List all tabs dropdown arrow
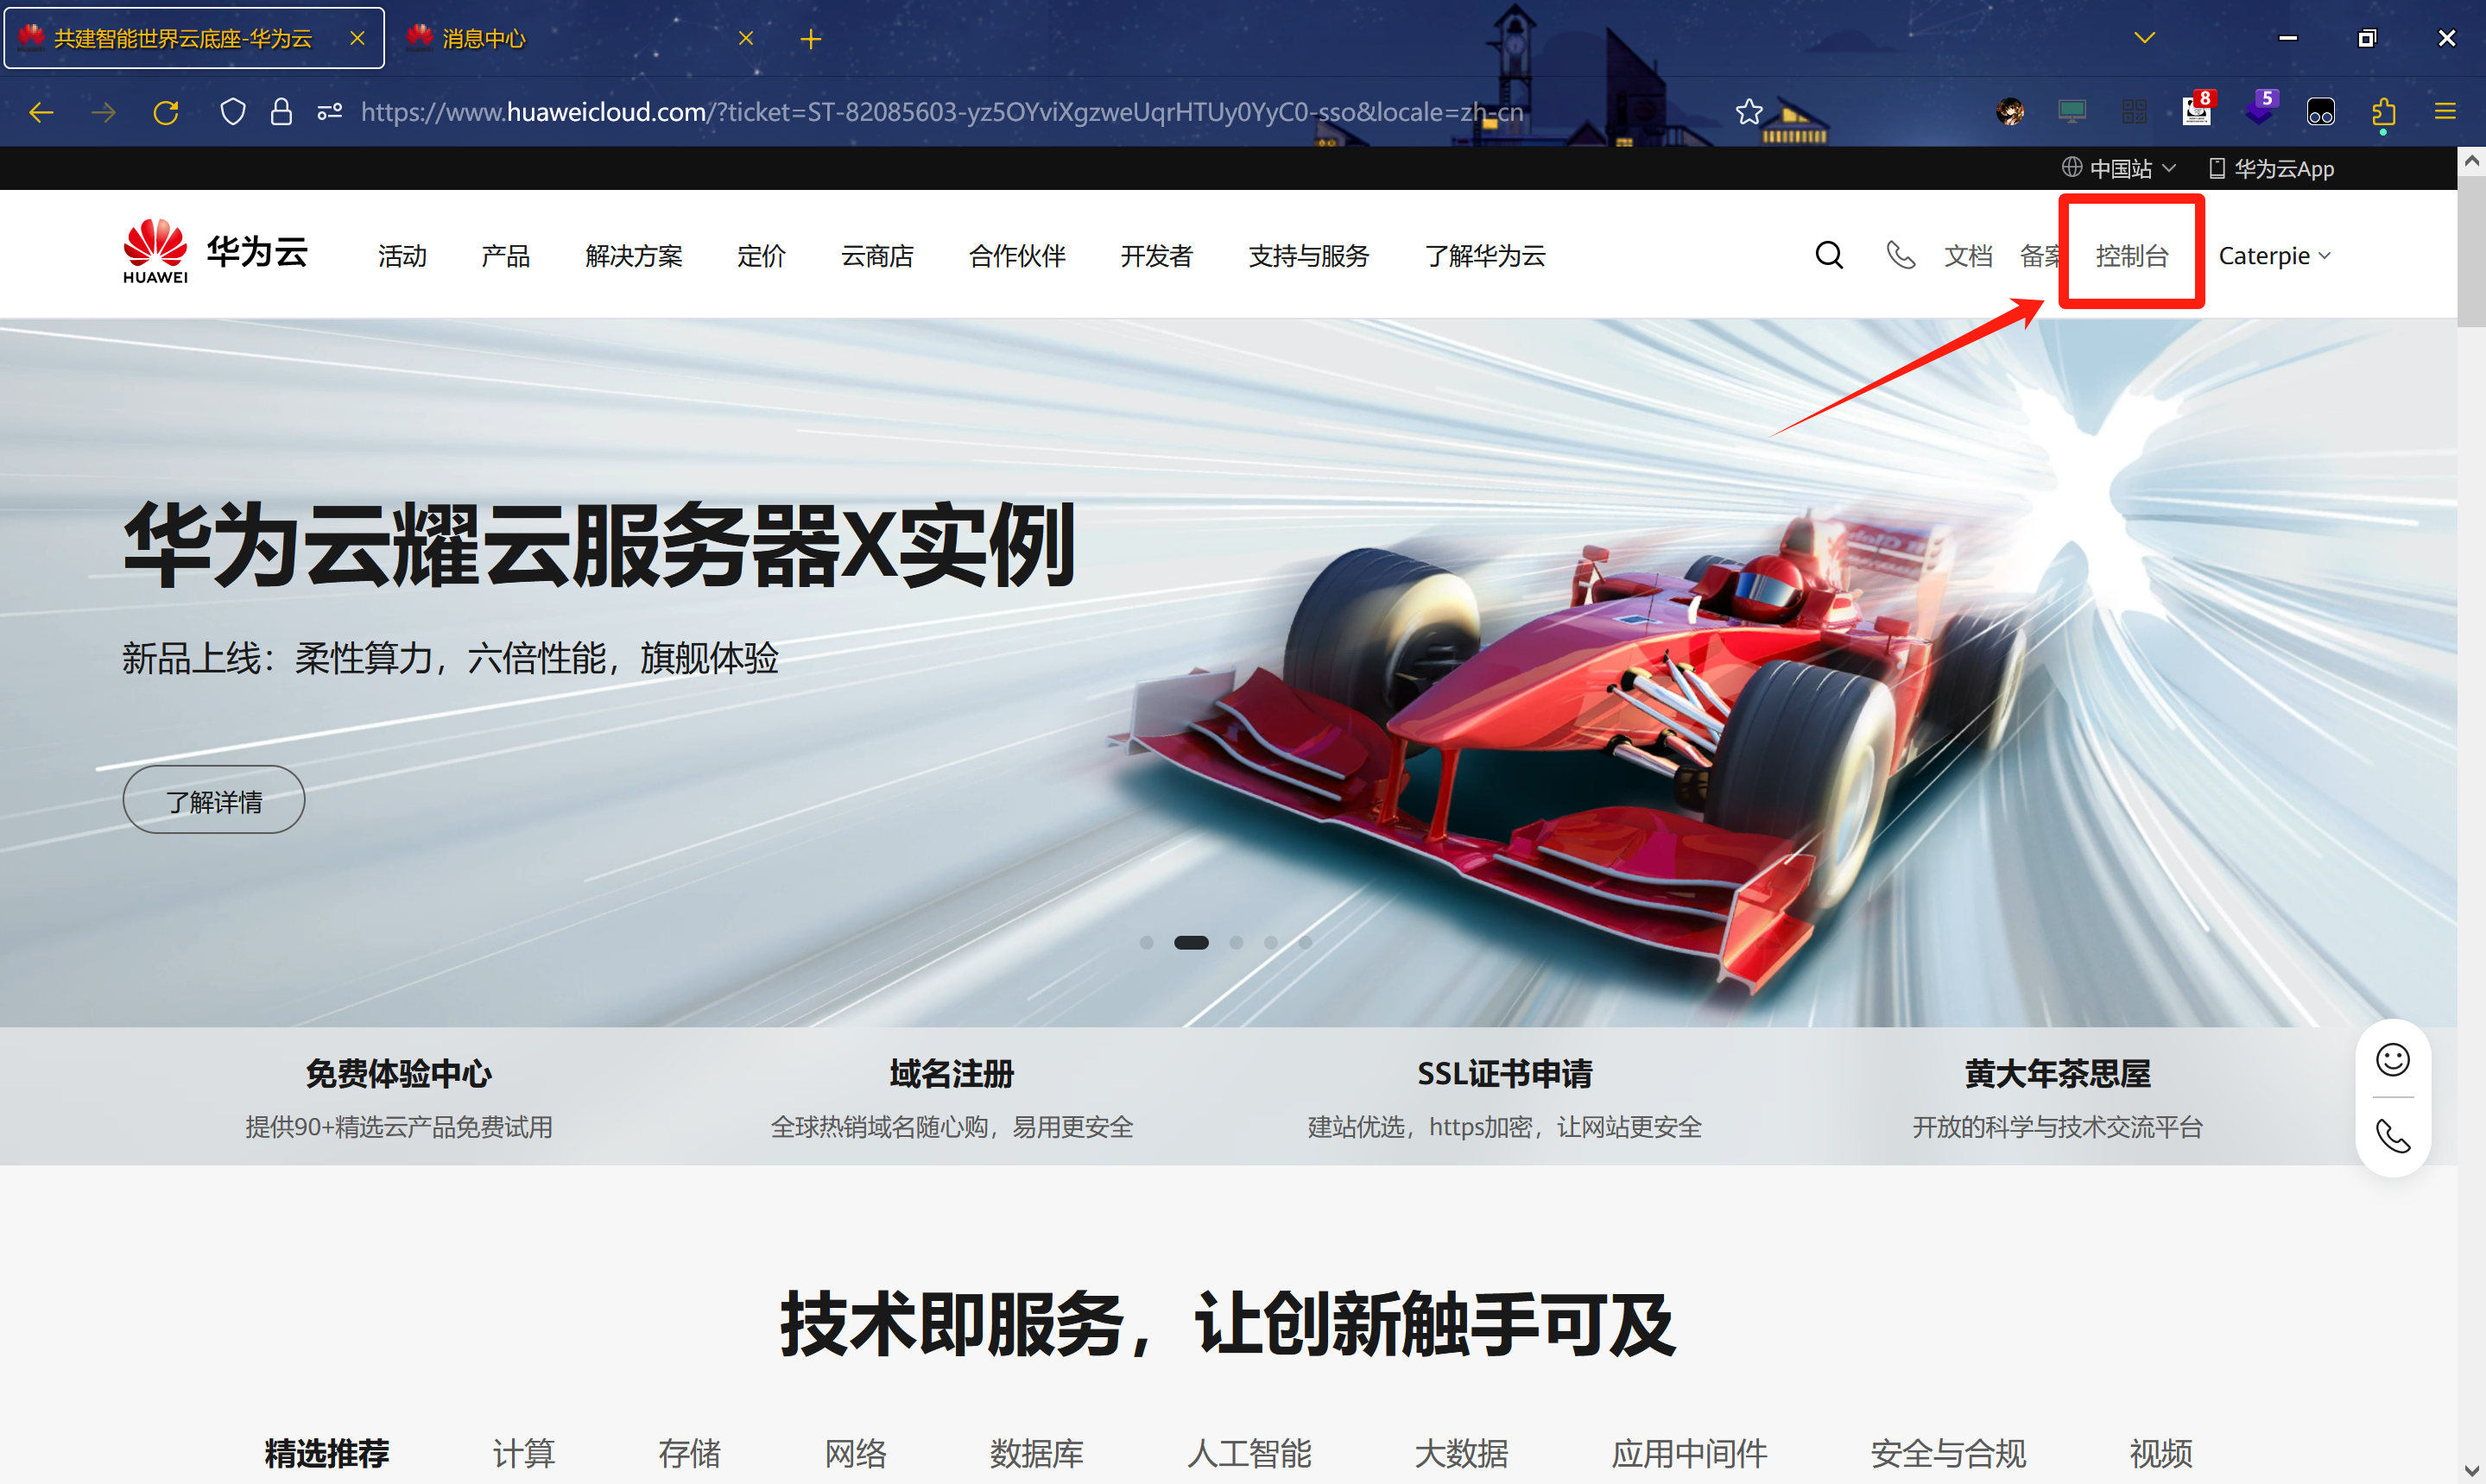Image resolution: width=2486 pixels, height=1484 pixels. click(2144, 39)
